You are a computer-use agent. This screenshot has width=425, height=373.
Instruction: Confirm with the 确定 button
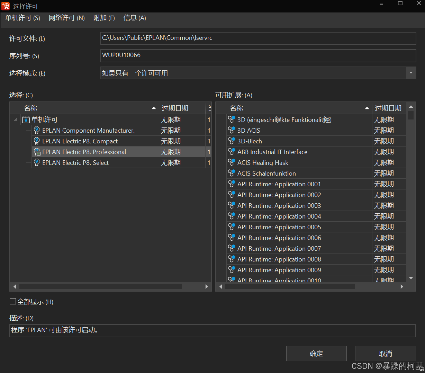point(316,354)
